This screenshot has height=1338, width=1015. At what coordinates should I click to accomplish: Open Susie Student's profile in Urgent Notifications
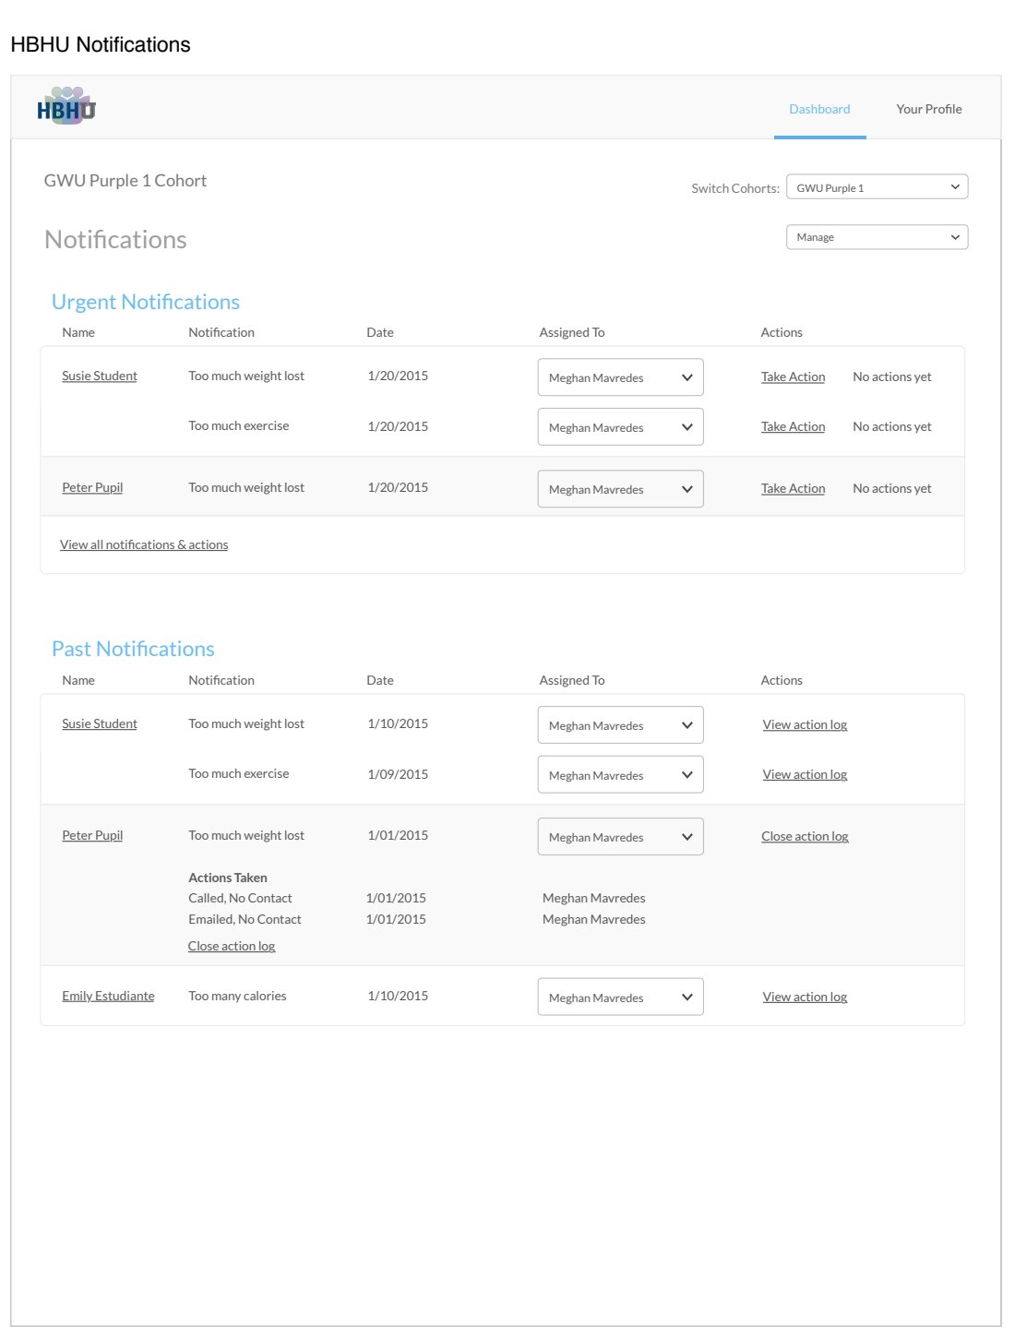coord(100,376)
